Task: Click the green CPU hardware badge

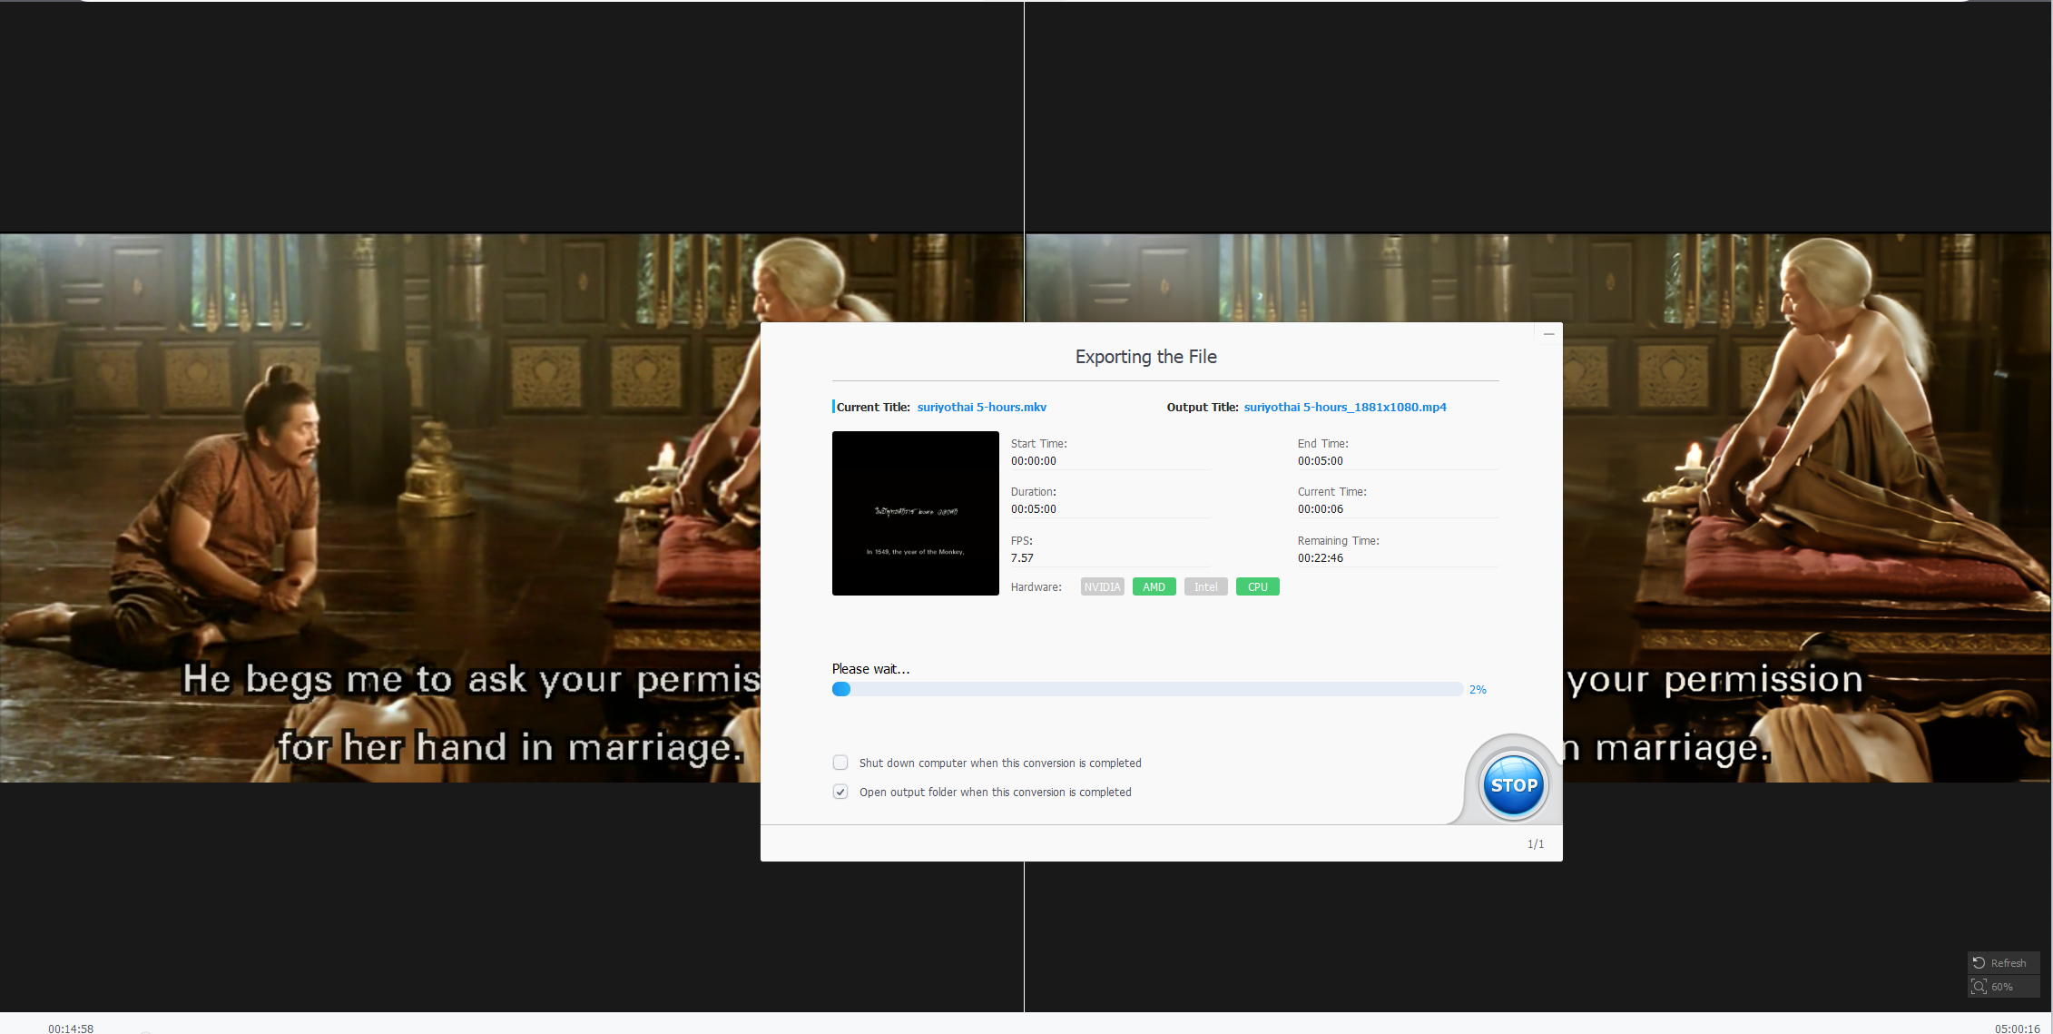Action: [x=1257, y=586]
